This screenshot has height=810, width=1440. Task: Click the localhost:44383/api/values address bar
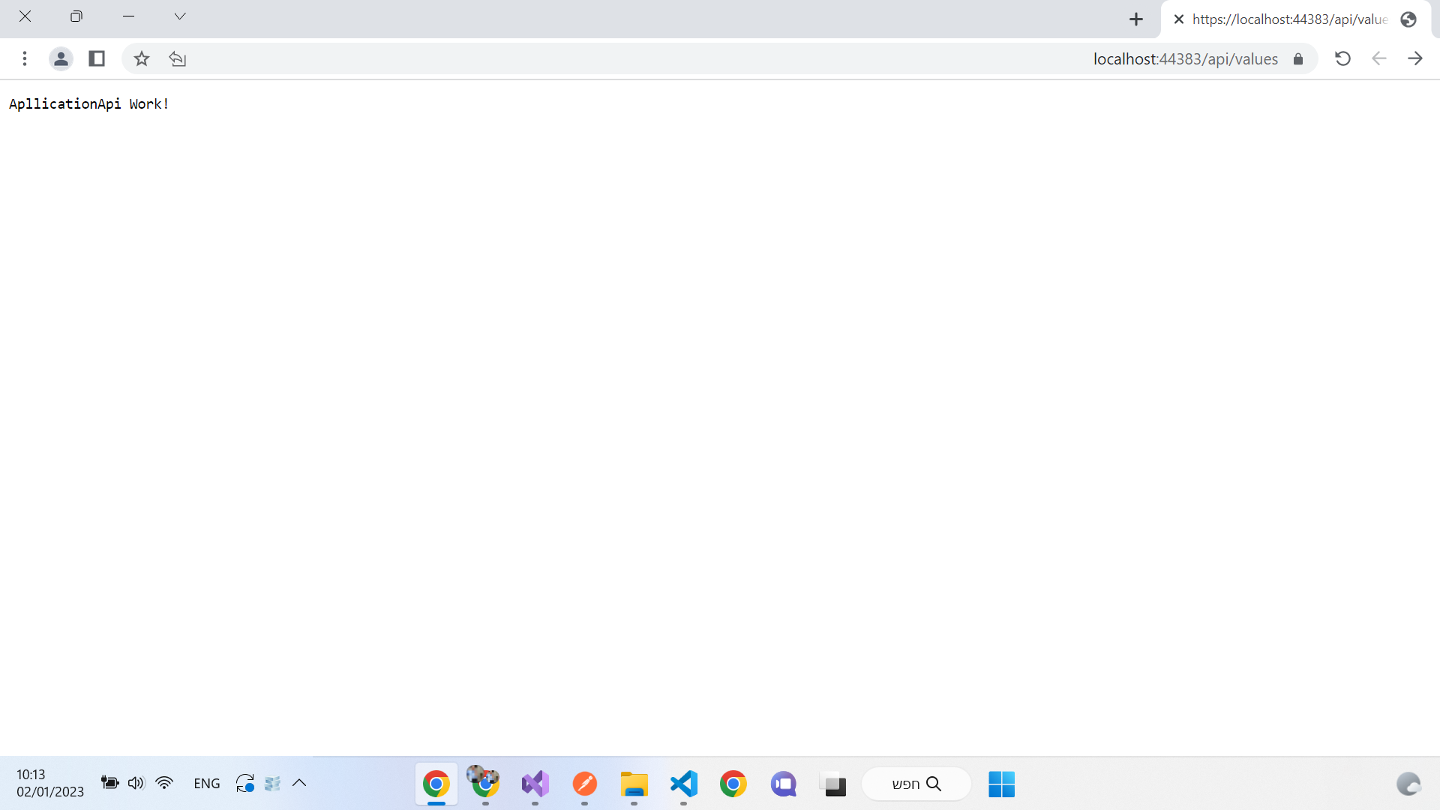pos(1185,58)
